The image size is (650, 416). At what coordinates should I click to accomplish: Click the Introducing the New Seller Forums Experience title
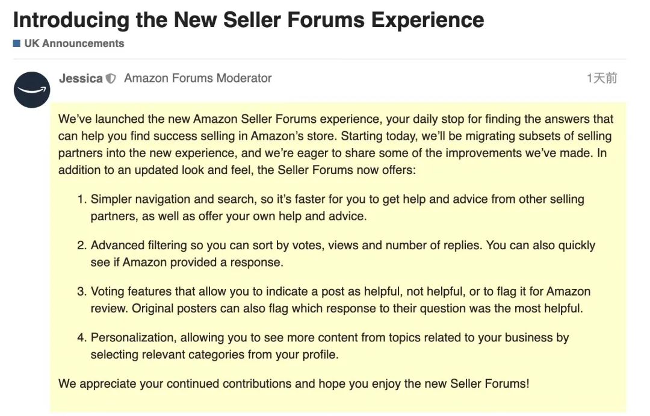[x=249, y=20]
